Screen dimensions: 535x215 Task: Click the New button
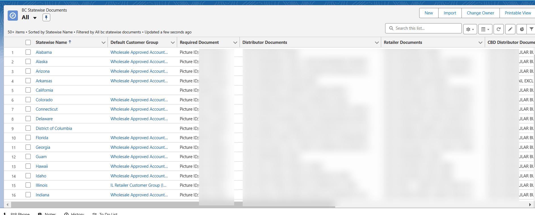click(x=429, y=13)
